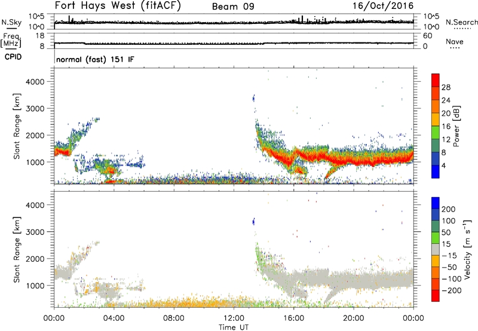The height and width of the screenshot is (331, 478).
Task: Click the 08:00 time axis label
Action: click(x=174, y=318)
